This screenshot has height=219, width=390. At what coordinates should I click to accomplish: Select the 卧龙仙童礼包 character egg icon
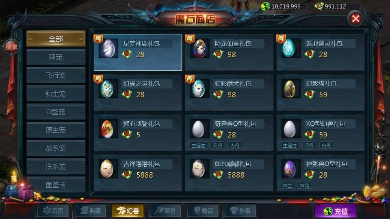coord(200,48)
